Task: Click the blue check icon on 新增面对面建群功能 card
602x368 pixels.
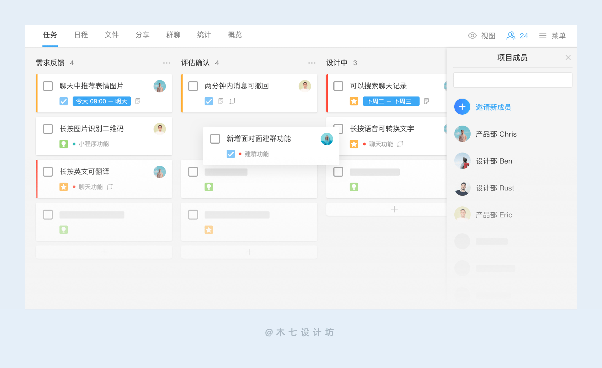Action: 231,154
